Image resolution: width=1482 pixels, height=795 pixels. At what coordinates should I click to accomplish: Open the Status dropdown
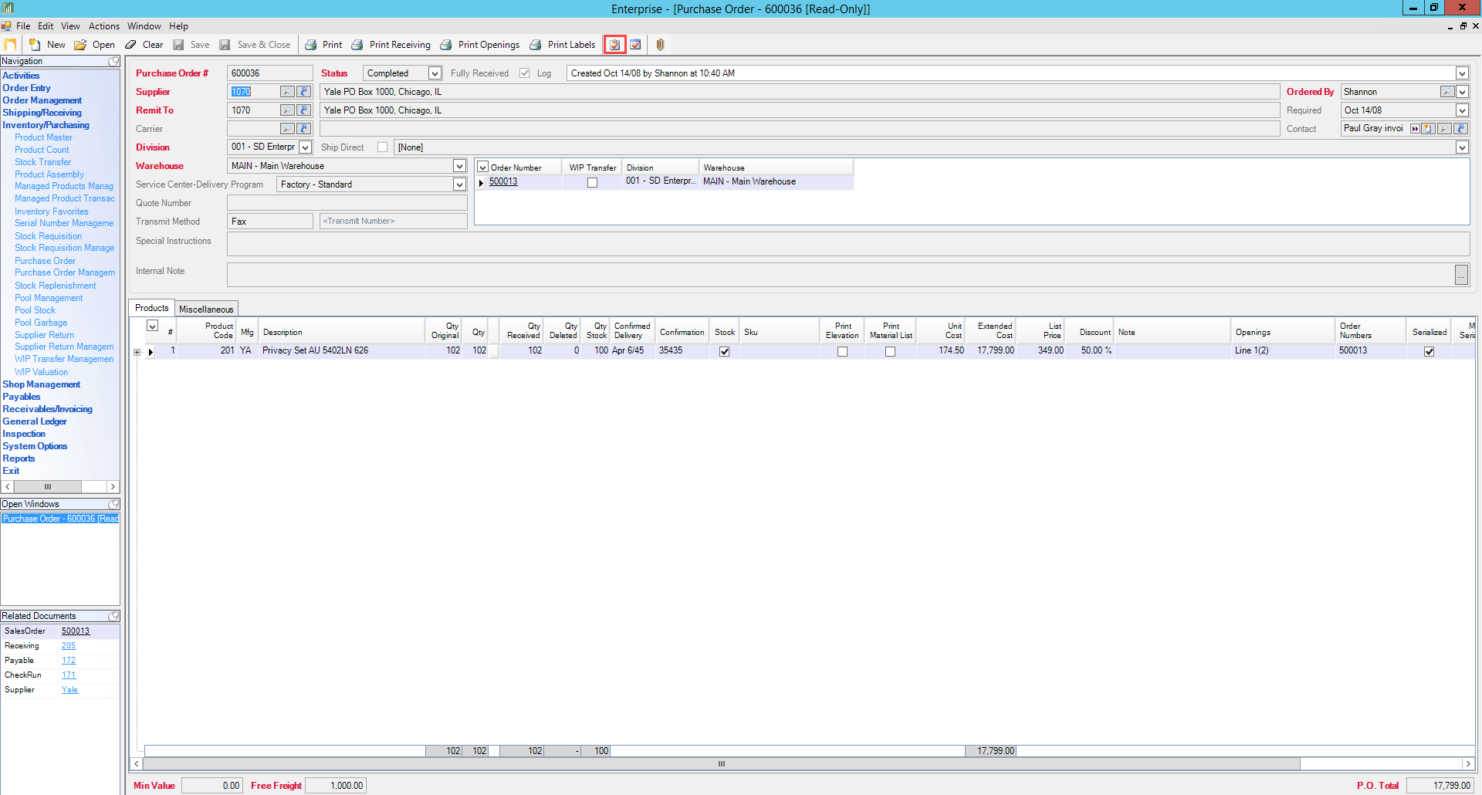coord(435,73)
